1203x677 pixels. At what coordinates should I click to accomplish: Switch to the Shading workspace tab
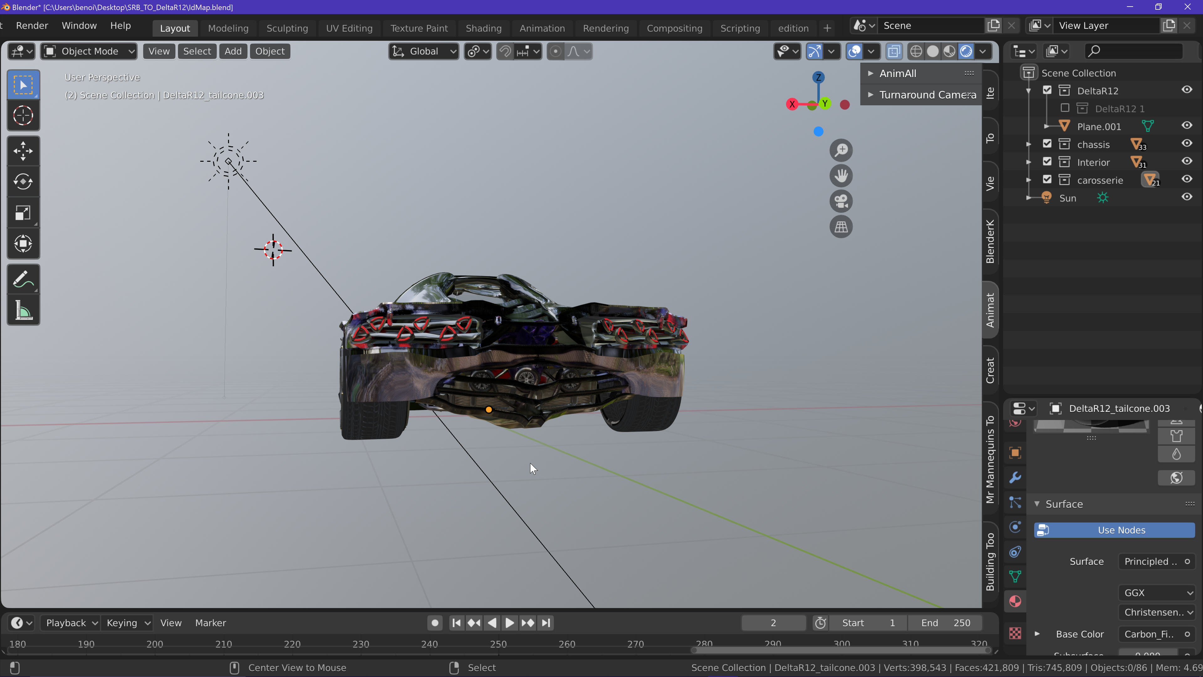[483, 28]
